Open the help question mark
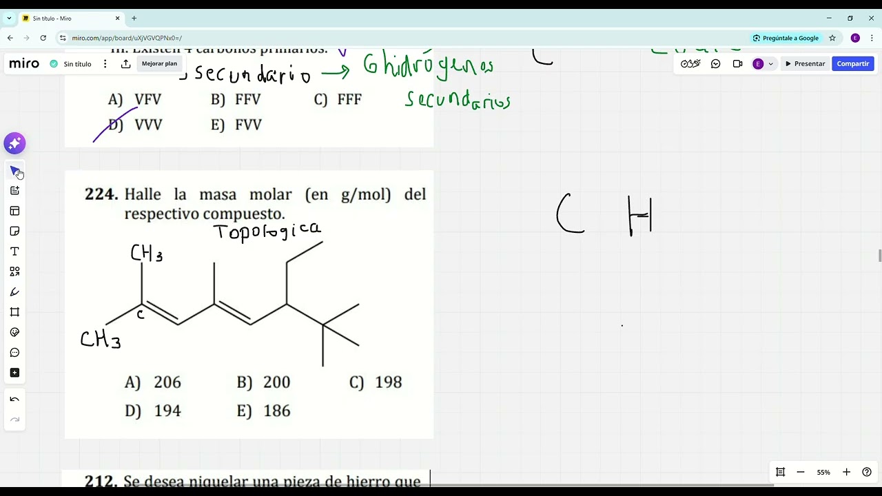882x496 pixels. 867,472
